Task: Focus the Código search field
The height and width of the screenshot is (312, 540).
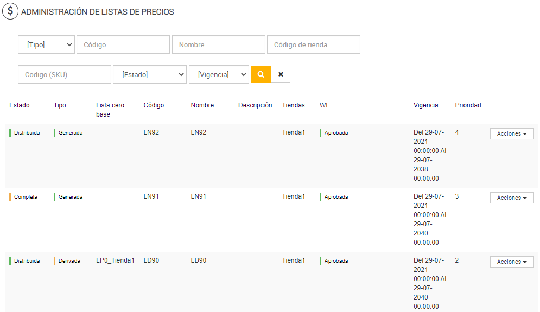Action: [x=123, y=45]
